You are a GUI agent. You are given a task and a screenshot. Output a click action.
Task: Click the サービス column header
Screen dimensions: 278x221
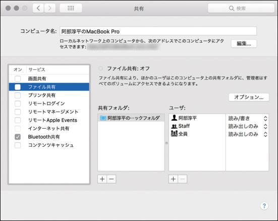click(58, 70)
